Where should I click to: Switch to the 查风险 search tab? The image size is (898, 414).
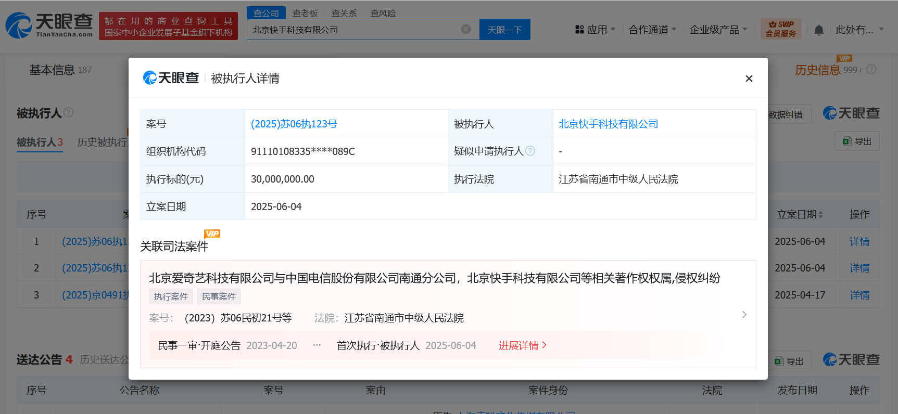click(383, 13)
